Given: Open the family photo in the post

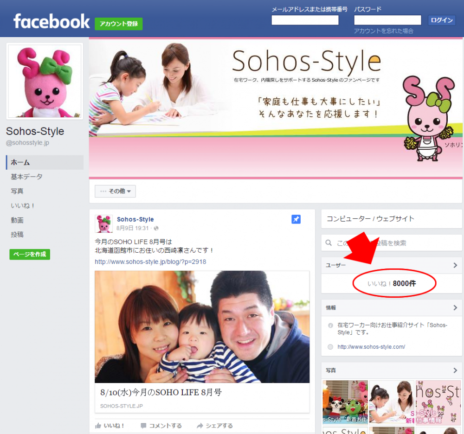Looking at the screenshot, I should 202,327.
